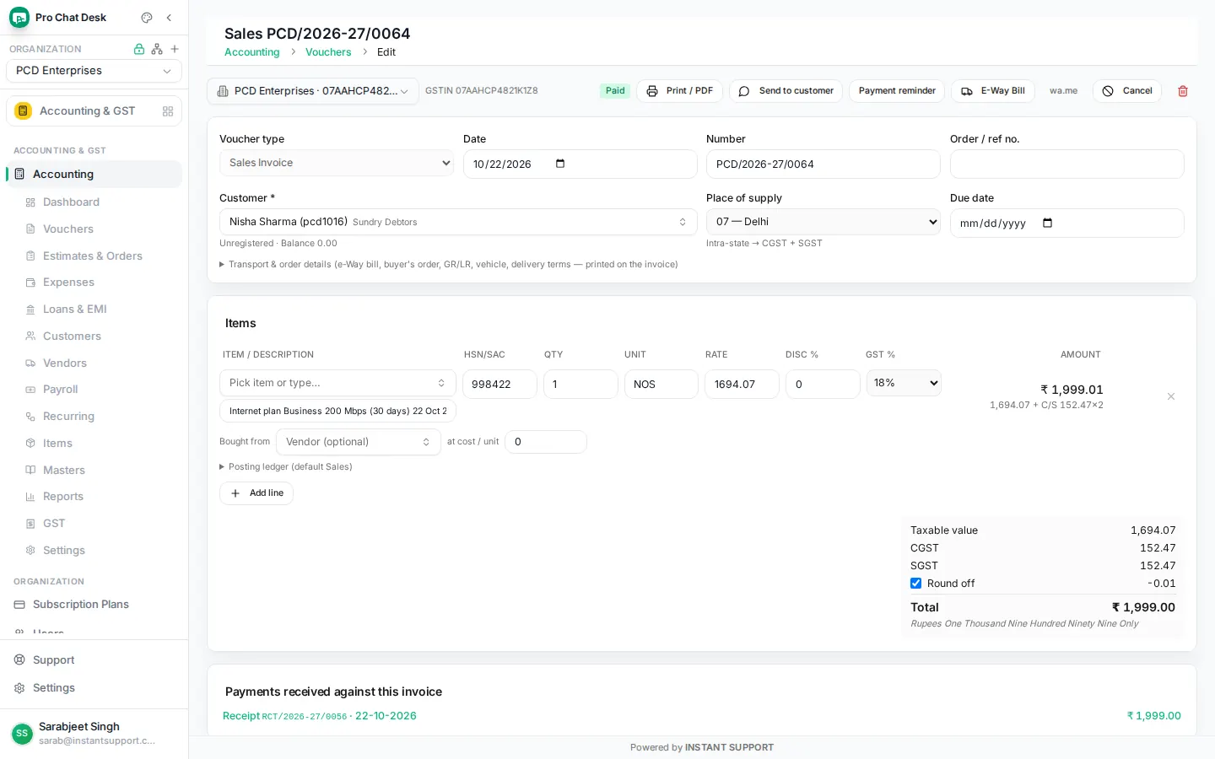Add a new organization with plus icon
Viewport: 1215px width, 759px height.
[x=175, y=49]
